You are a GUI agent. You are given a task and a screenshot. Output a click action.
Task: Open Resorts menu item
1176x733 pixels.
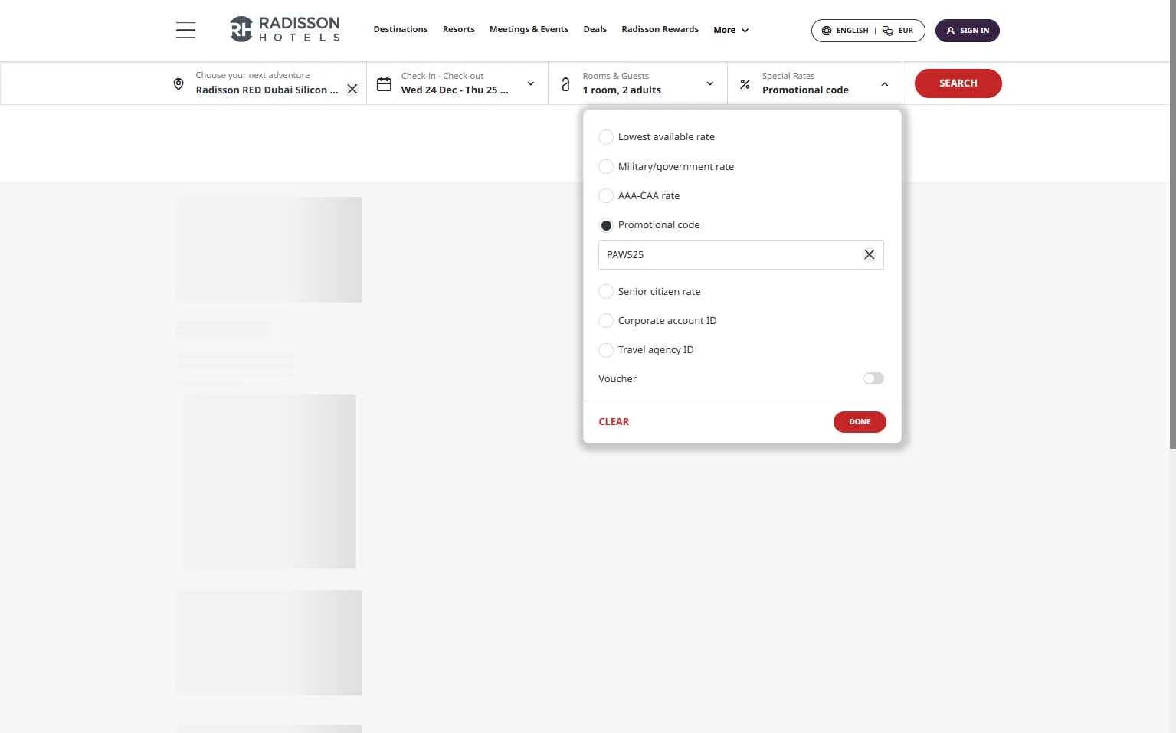[x=459, y=29]
